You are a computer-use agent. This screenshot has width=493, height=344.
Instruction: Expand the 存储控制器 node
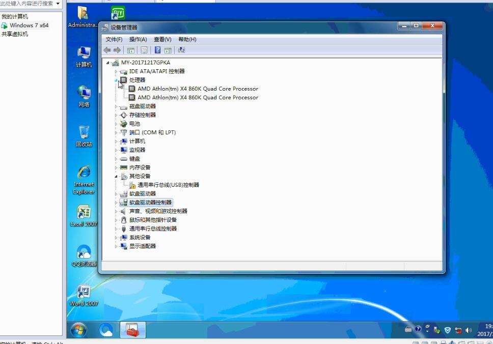pos(116,116)
